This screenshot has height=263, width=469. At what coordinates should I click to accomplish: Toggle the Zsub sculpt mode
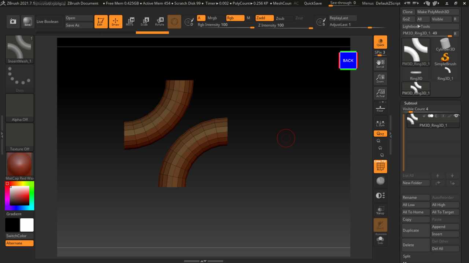tap(280, 18)
